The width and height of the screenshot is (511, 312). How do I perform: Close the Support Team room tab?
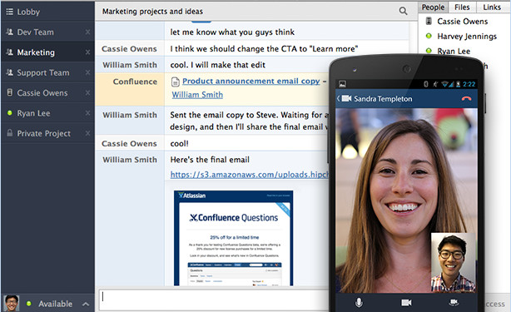coord(87,72)
